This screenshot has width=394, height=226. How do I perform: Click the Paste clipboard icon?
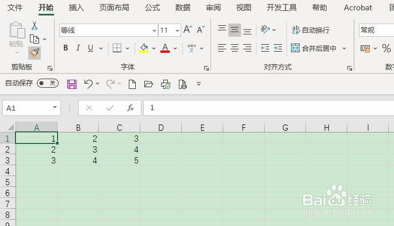pyautogui.click(x=17, y=30)
